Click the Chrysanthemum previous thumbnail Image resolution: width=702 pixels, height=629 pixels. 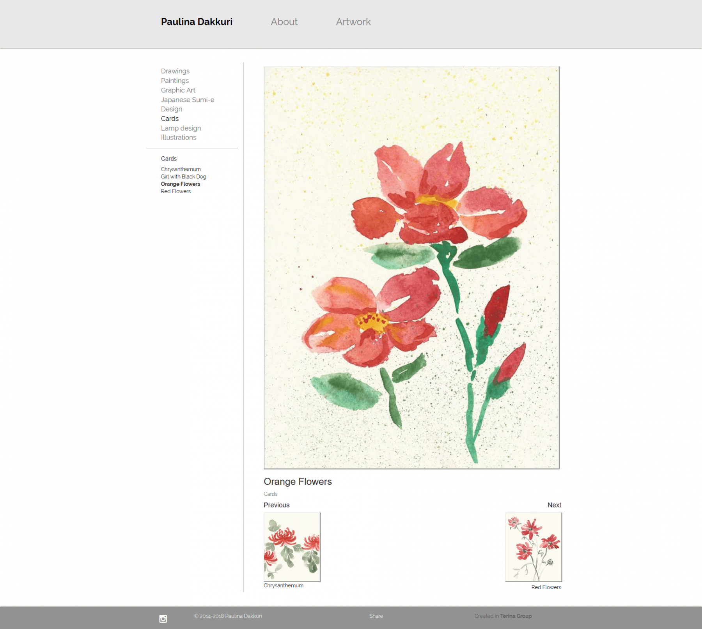pyautogui.click(x=292, y=547)
